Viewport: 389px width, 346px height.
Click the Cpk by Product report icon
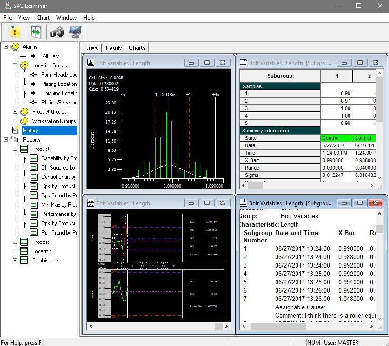(x=33, y=186)
